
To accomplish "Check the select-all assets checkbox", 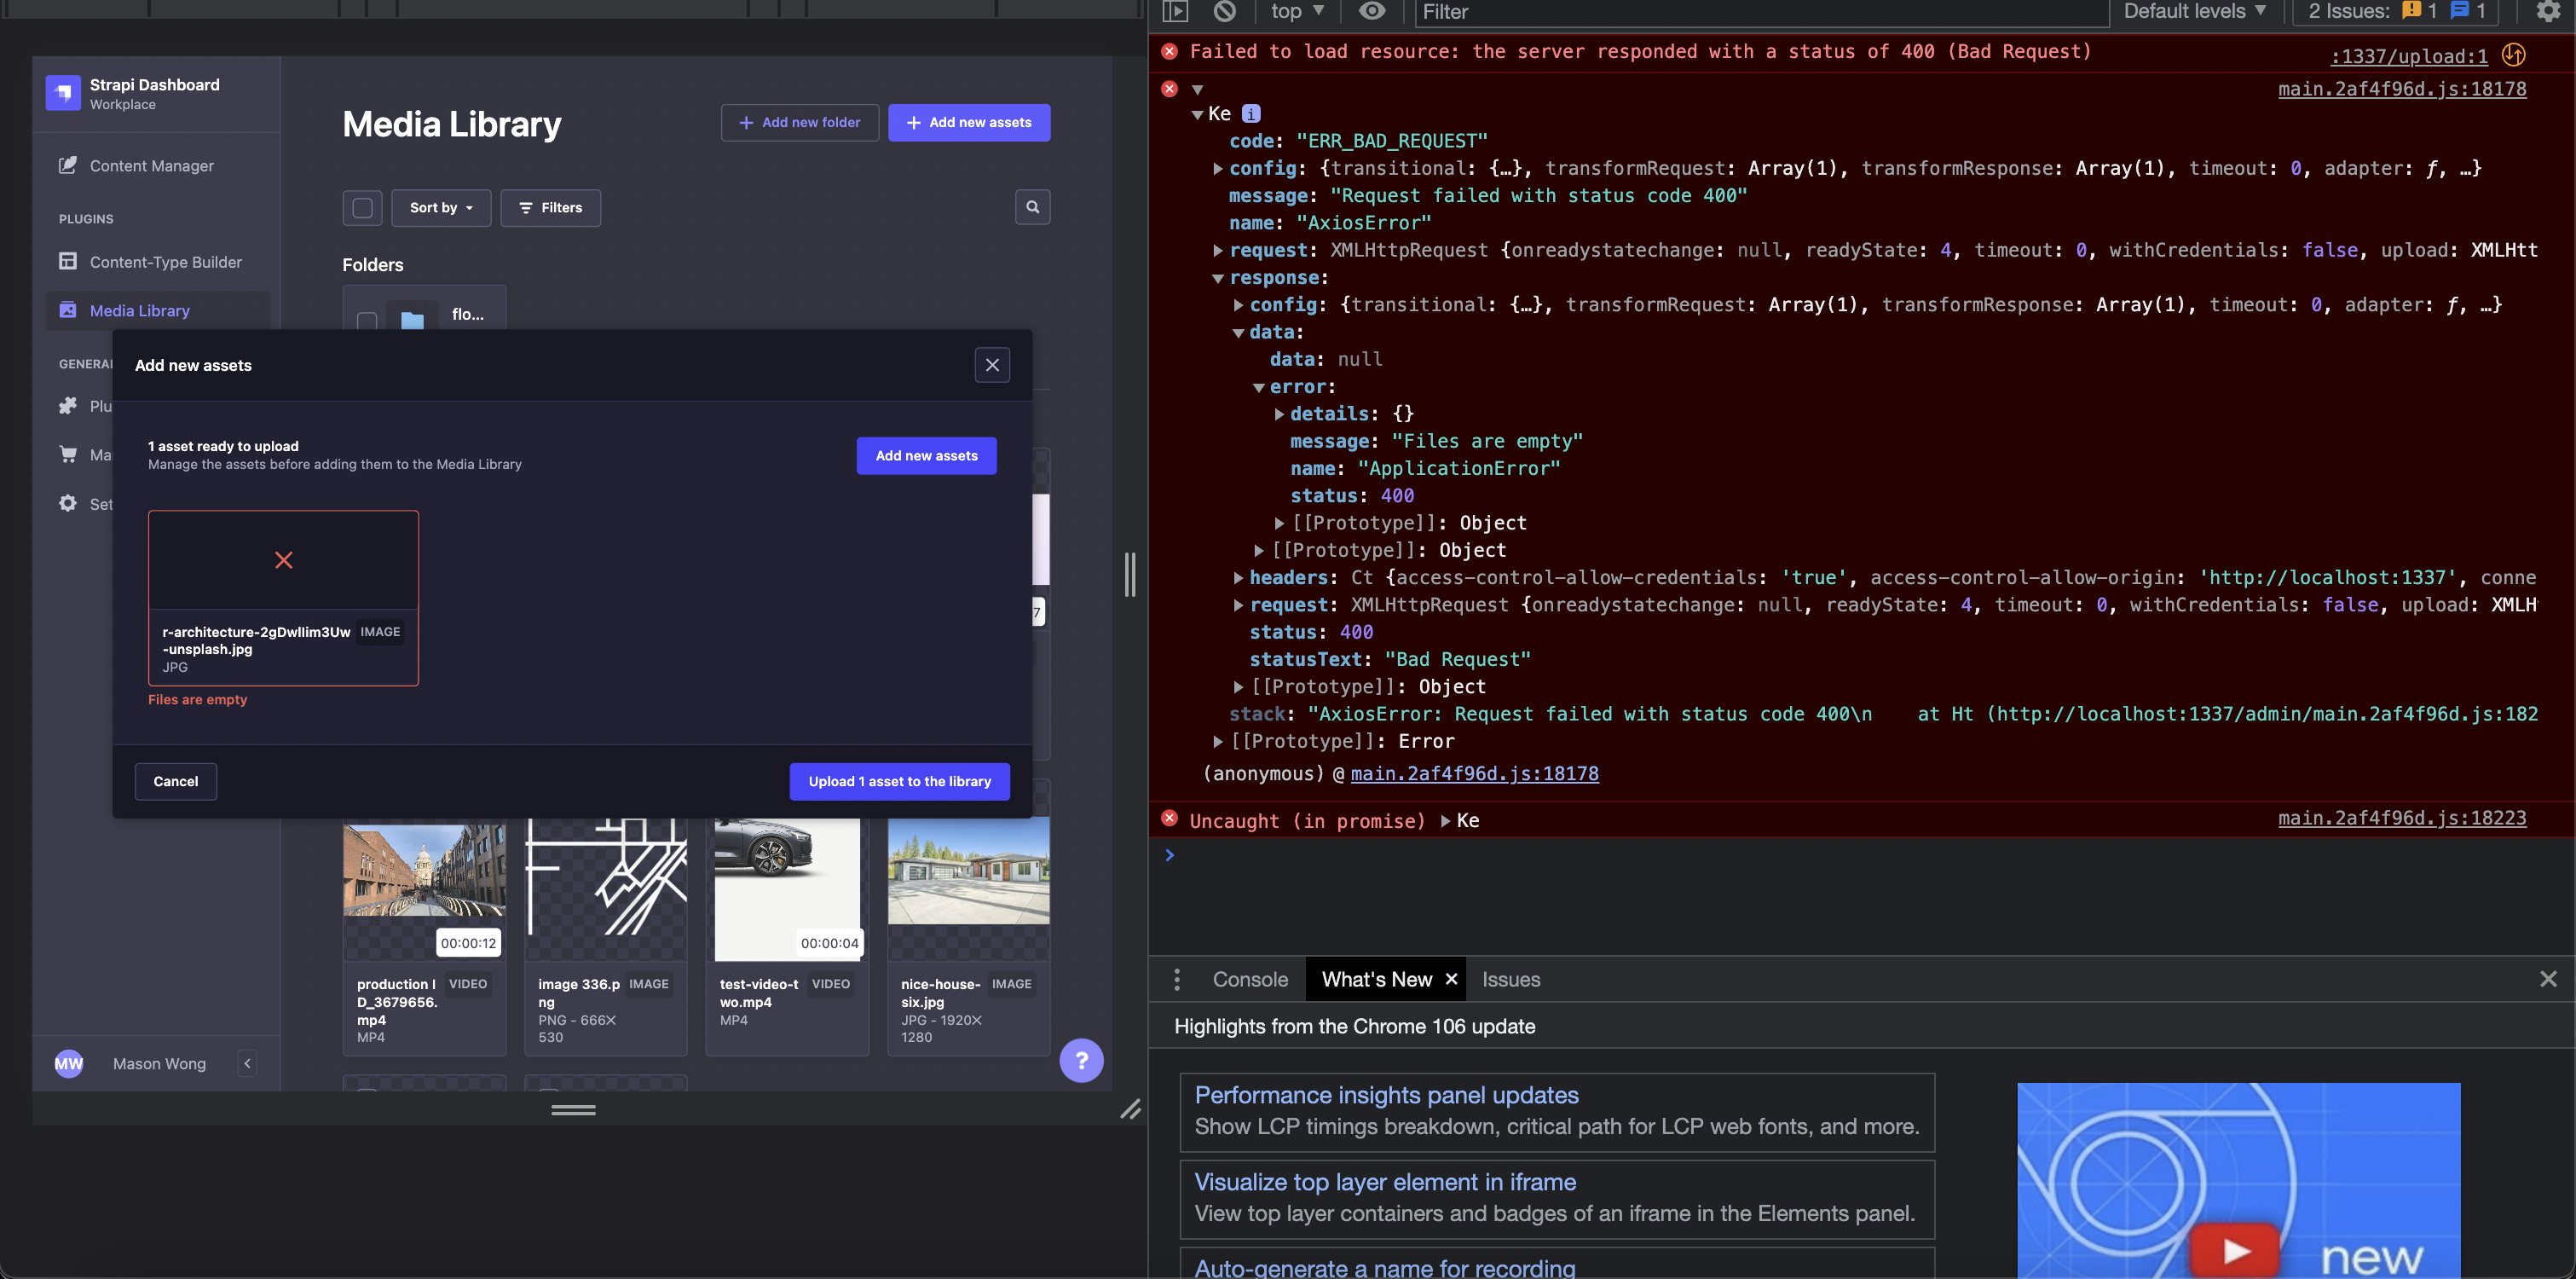I will (x=362, y=207).
